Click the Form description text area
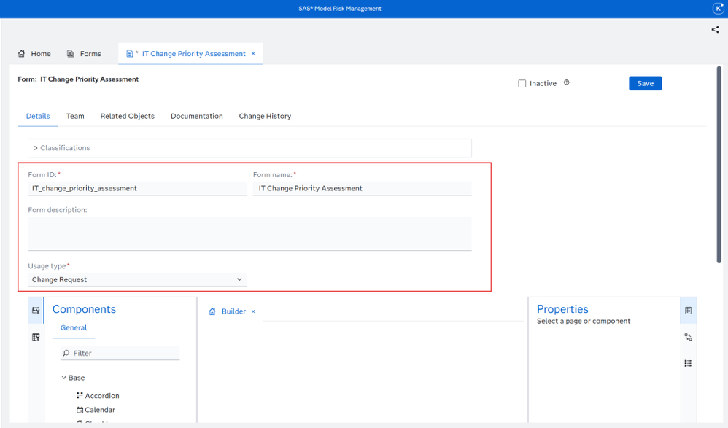This screenshot has height=428, width=728. [249, 233]
